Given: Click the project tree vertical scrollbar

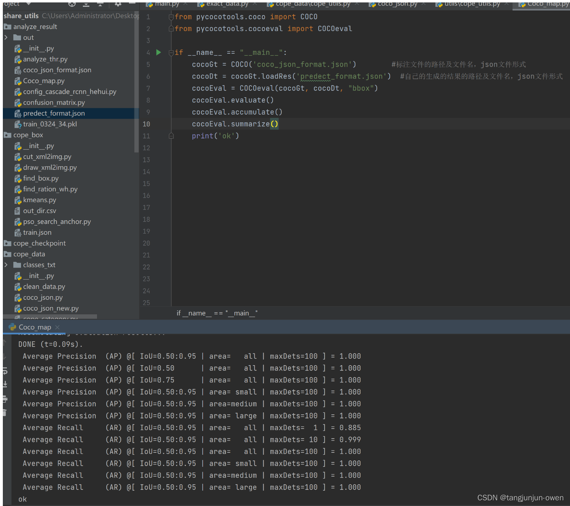Looking at the screenshot, I should click(x=136, y=81).
